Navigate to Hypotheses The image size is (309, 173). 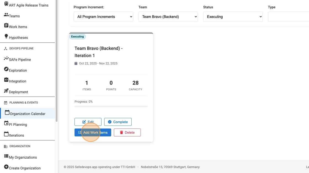[18, 37]
